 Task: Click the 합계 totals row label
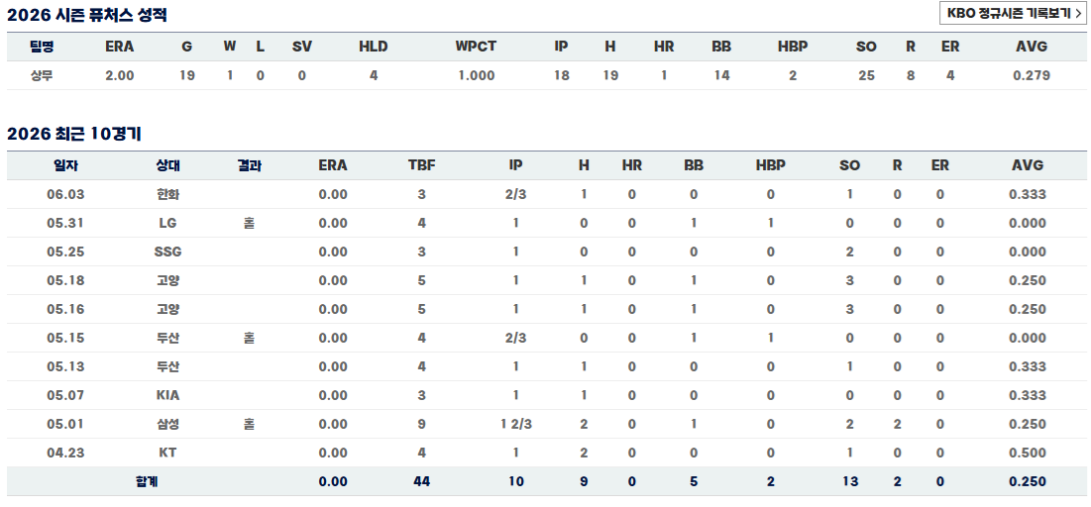click(x=147, y=481)
